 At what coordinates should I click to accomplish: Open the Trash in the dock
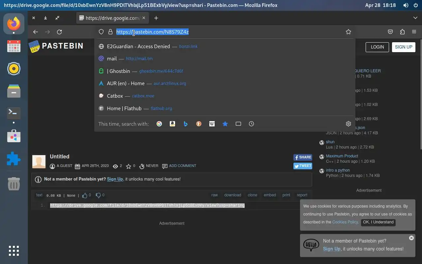(14, 183)
